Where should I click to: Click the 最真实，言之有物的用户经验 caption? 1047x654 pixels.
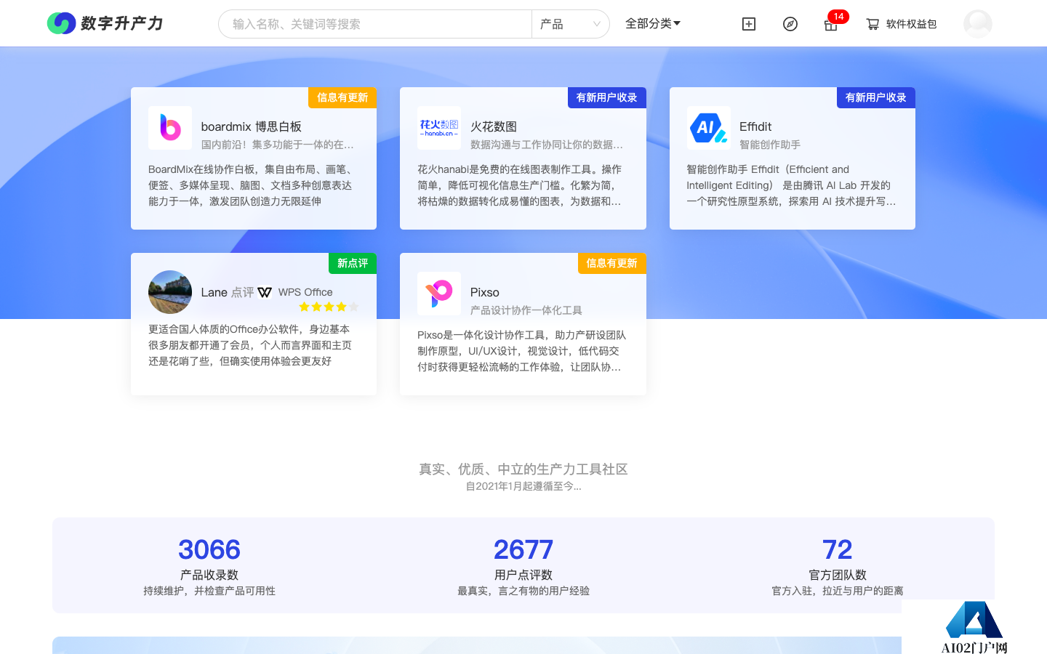click(x=523, y=591)
